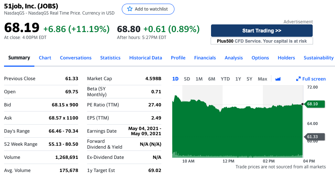The height and width of the screenshot is (176, 335).
Task: Switch chart type via the area chart icon
Action: coord(278,79)
